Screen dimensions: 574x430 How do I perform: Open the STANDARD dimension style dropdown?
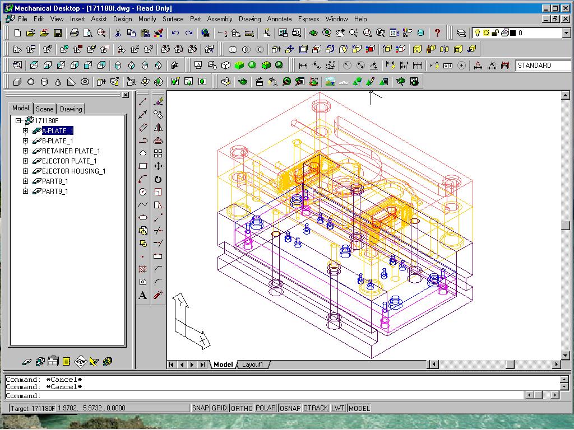tap(544, 66)
